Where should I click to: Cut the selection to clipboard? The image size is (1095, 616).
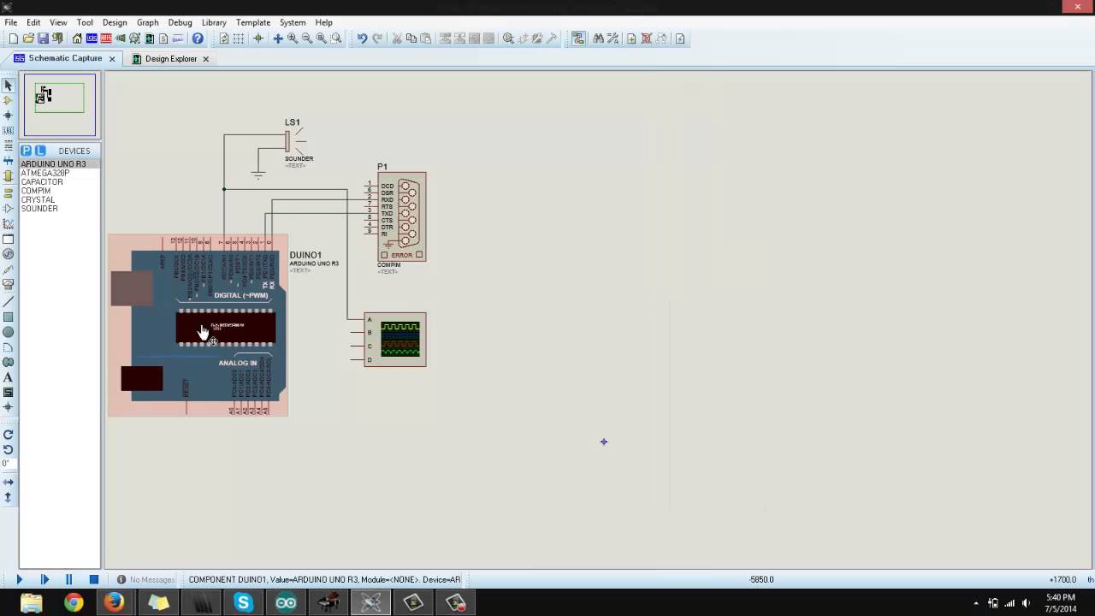pyautogui.click(x=397, y=38)
